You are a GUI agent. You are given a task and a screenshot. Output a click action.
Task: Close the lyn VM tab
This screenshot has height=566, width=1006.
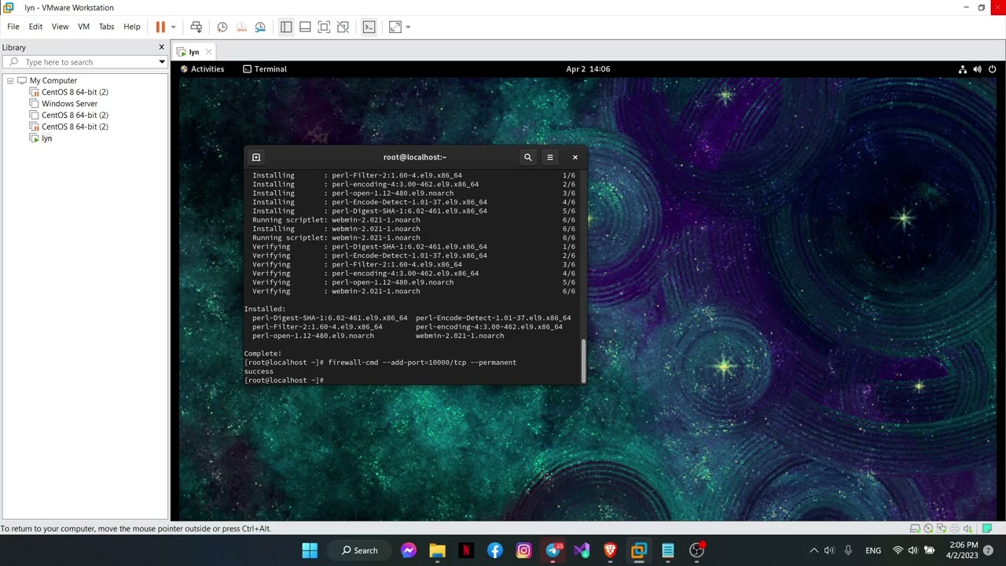click(x=208, y=52)
